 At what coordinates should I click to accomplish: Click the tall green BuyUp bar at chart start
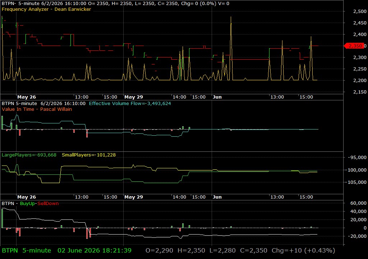point(3,218)
